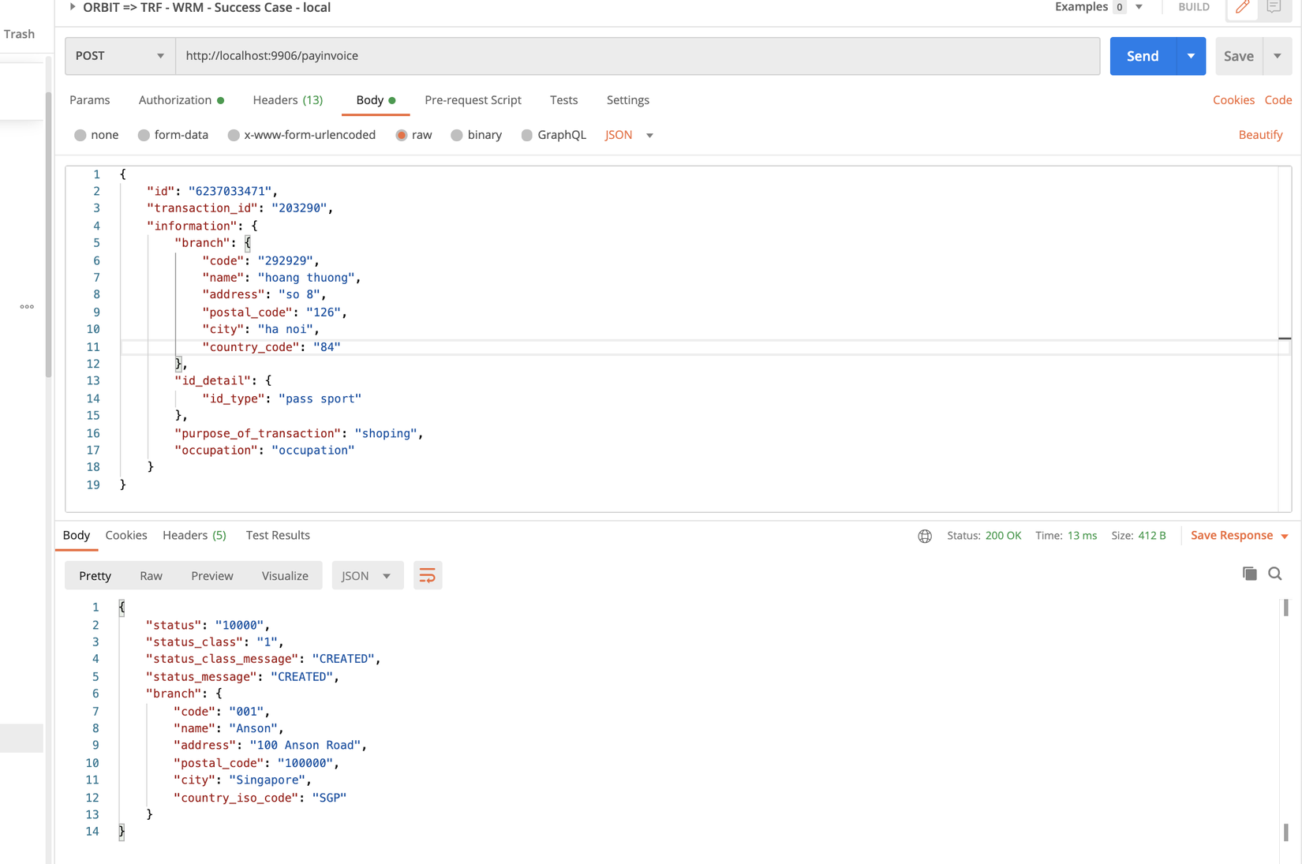This screenshot has height=864, width=1302.
Task: Open the Test Results response tab
Action: [x=278, y=535]
